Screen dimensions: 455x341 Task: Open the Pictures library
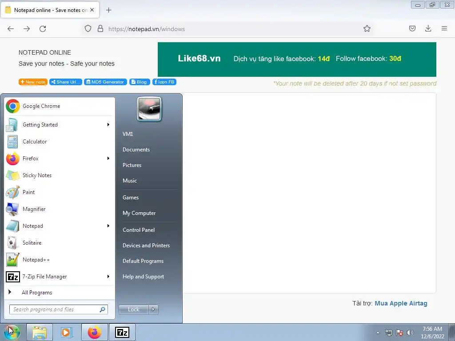[132, 165]
